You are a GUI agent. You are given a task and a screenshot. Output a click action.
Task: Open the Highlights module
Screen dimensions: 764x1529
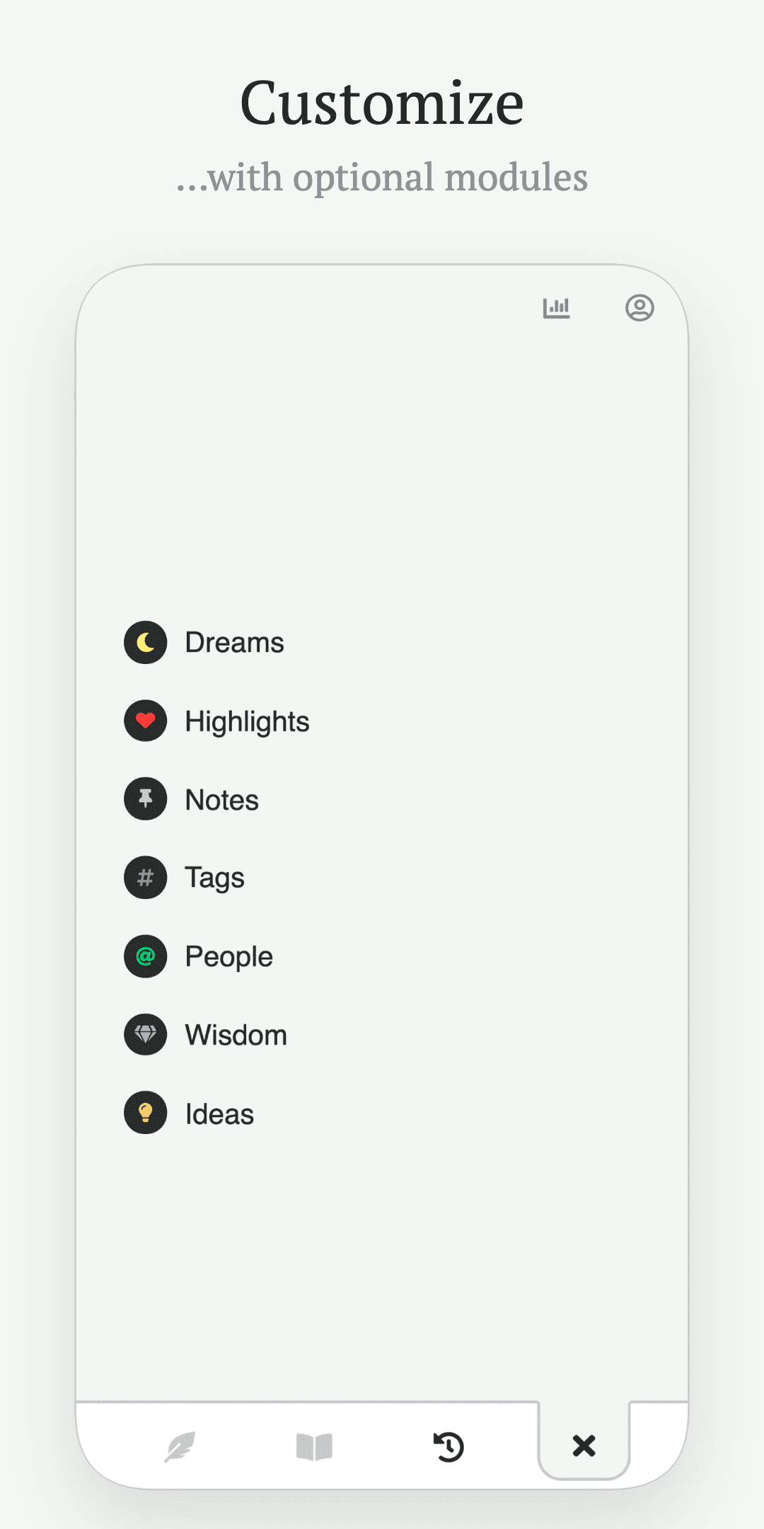tap(247, 721)
